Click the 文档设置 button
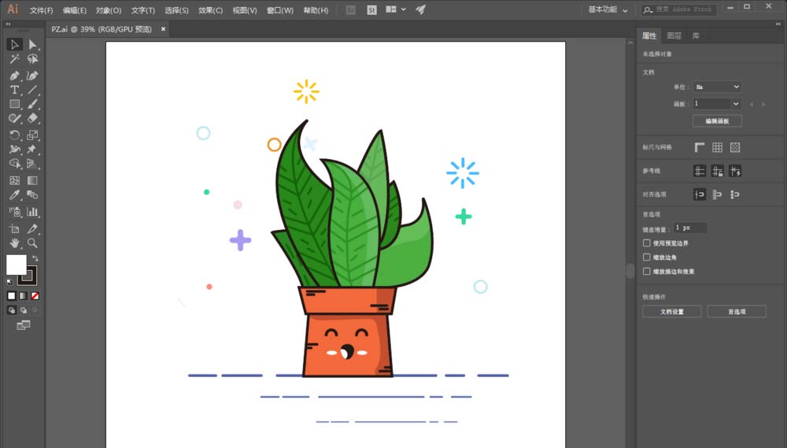The image size is (787, 448). pos(672,311)
